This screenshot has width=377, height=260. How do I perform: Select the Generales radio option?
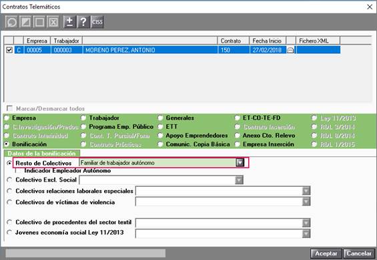pyautogui.click(x=160, y=118)
